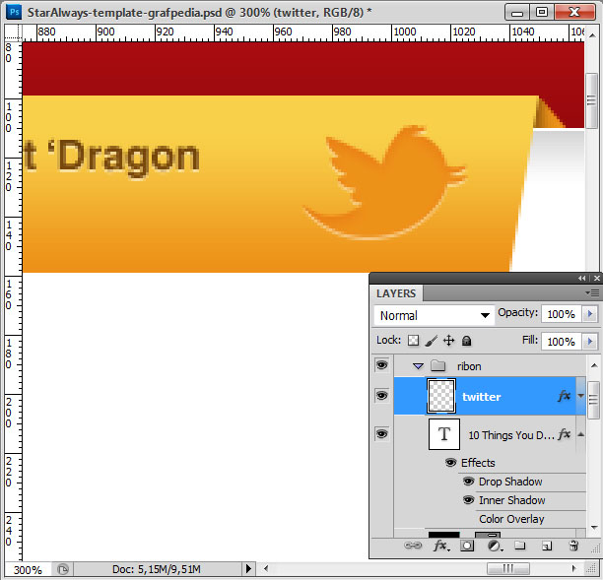Select the twitter layer name

[482, 396]
